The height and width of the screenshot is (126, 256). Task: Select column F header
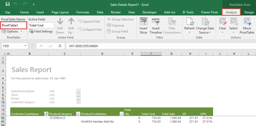pos(151,54)
